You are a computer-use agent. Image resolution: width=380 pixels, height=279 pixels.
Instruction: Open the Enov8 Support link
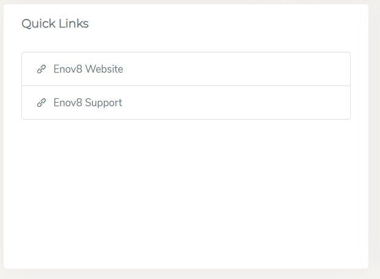tap(87, 103)
